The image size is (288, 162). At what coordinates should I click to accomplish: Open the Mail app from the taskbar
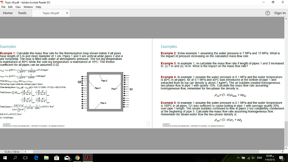pyautogui.click(x=67, y=158)
